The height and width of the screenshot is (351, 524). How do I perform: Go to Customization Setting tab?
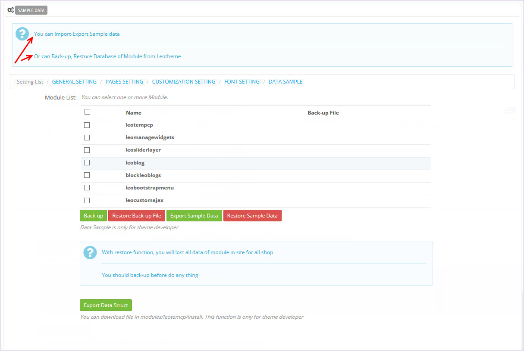click(x=184, y=82)
